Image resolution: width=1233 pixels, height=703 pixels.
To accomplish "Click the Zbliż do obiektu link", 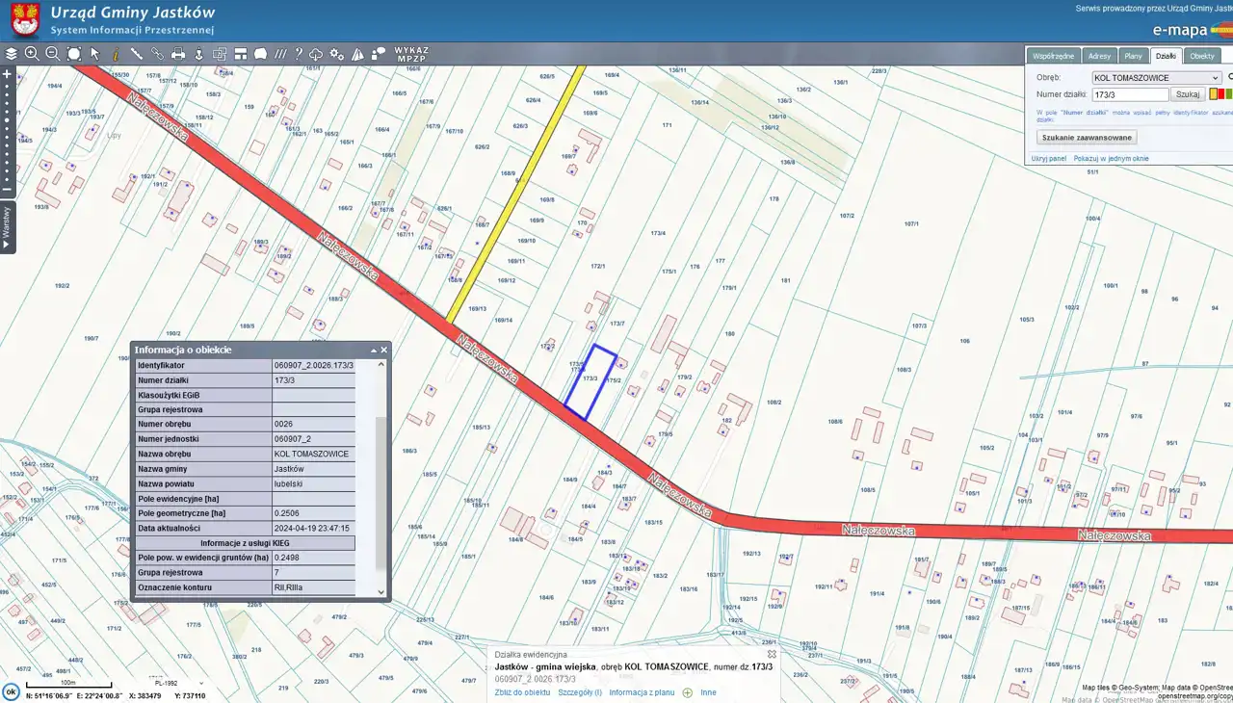I will coord(522,692).
